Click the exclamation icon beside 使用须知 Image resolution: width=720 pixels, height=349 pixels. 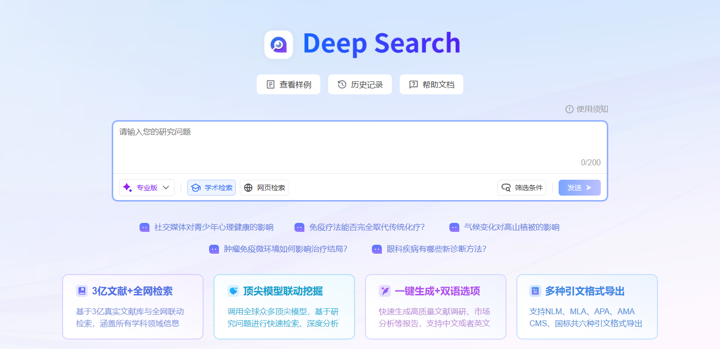click(570, 109)
